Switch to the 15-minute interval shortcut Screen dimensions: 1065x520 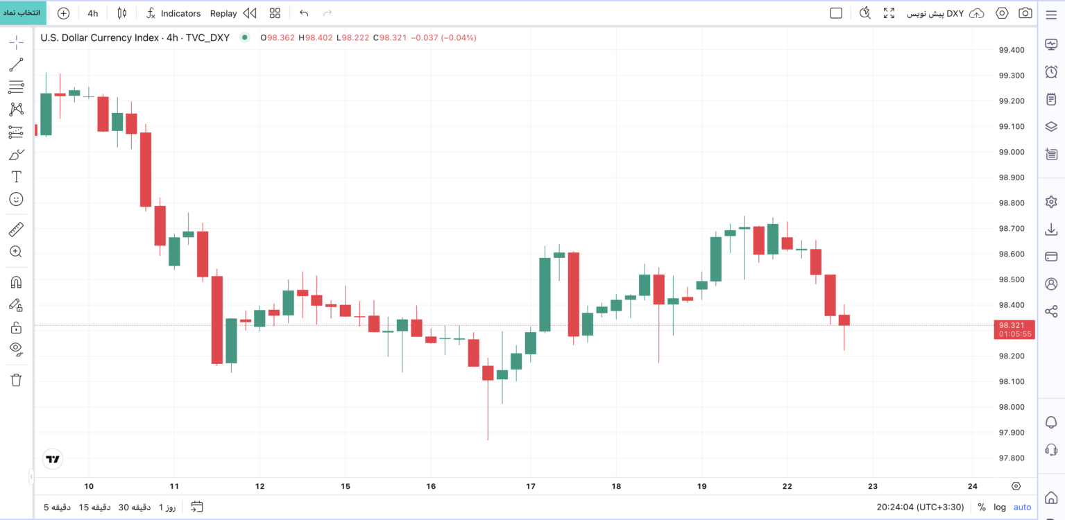pos(93,507)
